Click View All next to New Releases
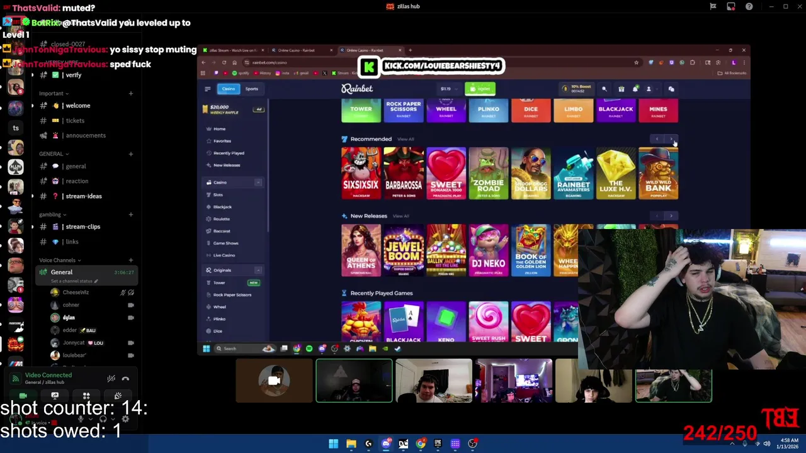806x453 pixels. coord(400,216)
